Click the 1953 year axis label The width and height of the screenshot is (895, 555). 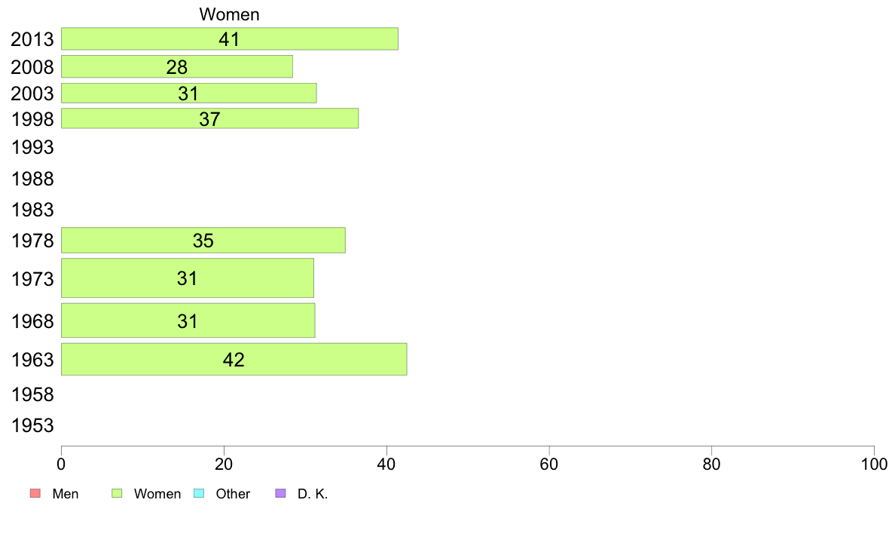pos(32,425)
